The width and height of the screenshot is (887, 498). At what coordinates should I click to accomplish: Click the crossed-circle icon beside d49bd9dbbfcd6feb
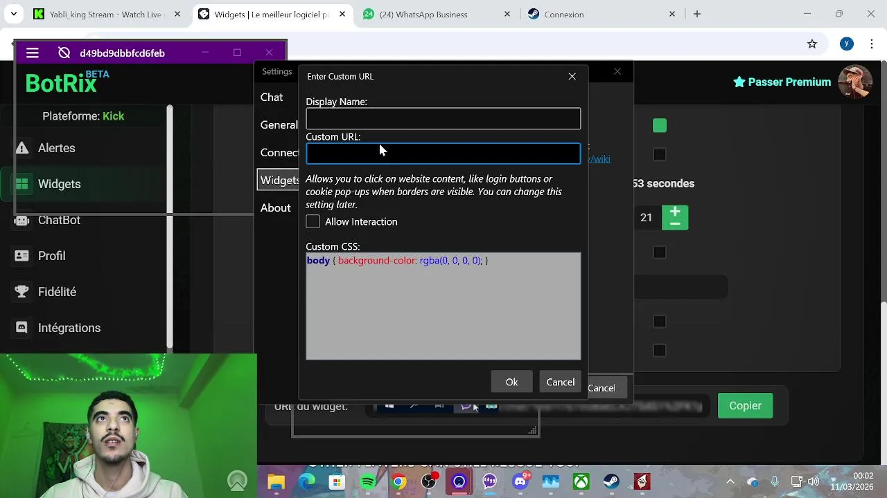coord(64,53)
